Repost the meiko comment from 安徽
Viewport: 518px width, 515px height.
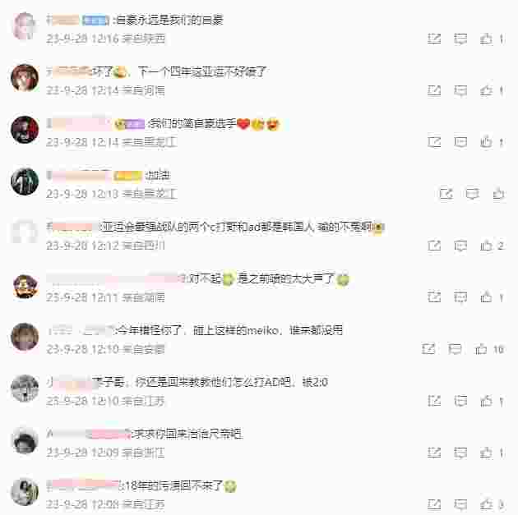(x=428, y=349)
